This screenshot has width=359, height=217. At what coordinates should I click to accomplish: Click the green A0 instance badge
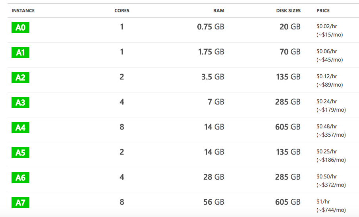[20, 27]
